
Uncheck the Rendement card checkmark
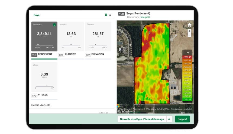click(x=54, y=25)
